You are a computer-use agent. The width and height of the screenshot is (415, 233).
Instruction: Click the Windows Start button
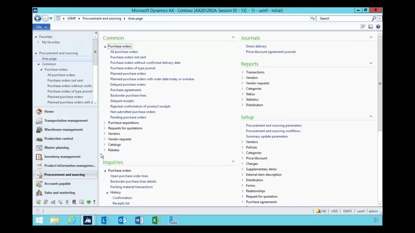pyautogui.click(x=39, y=221)
